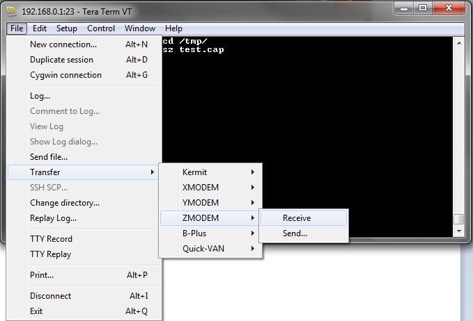Maximize the Tera Term window
Screen dimensions: 473x321
pos(423,8)
